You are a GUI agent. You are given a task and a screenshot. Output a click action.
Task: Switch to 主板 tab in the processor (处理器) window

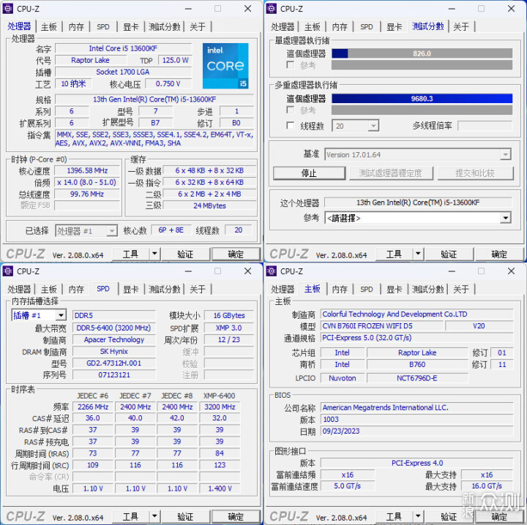point(49,26)
